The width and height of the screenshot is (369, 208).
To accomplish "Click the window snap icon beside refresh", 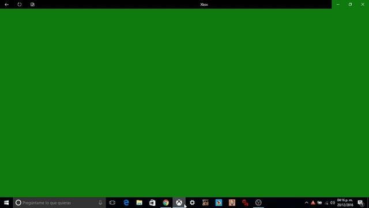I will pyautogui.click(x=32, y=5).
